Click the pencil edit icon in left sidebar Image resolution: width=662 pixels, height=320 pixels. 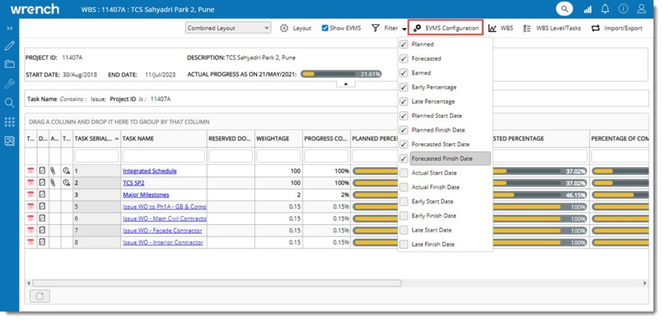tap(10, 46)
